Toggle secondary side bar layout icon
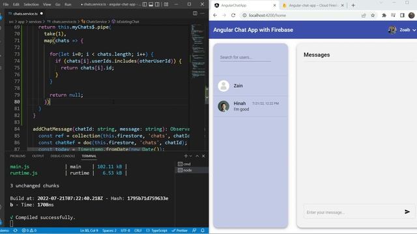 tap(158, 5)
